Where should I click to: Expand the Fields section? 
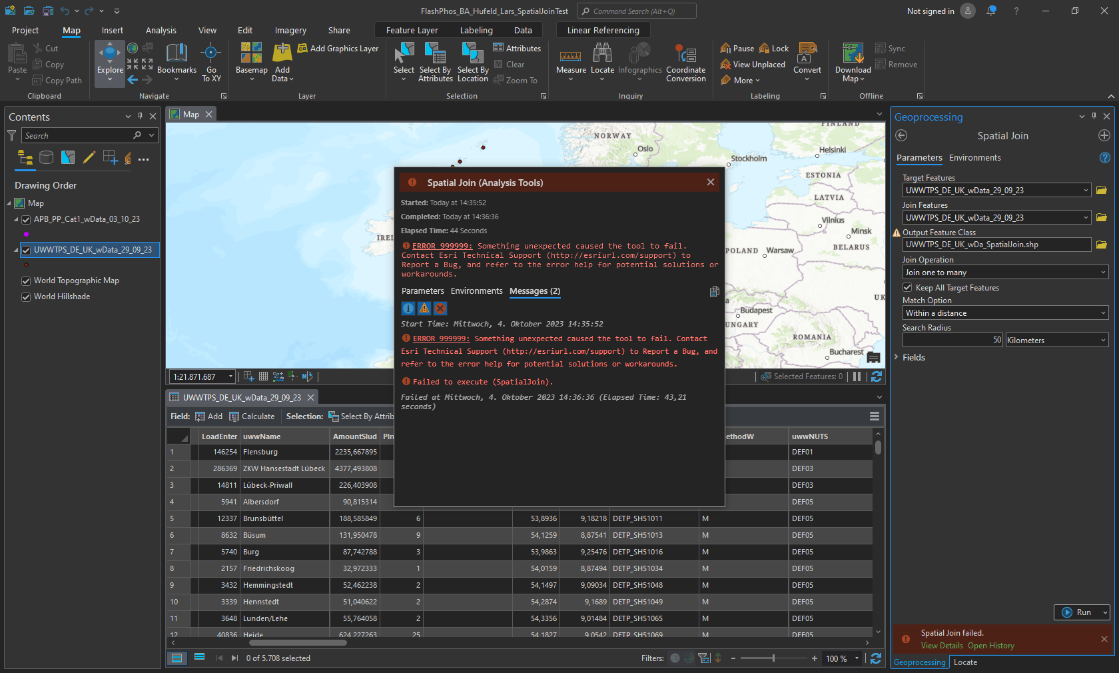[897, 358]
